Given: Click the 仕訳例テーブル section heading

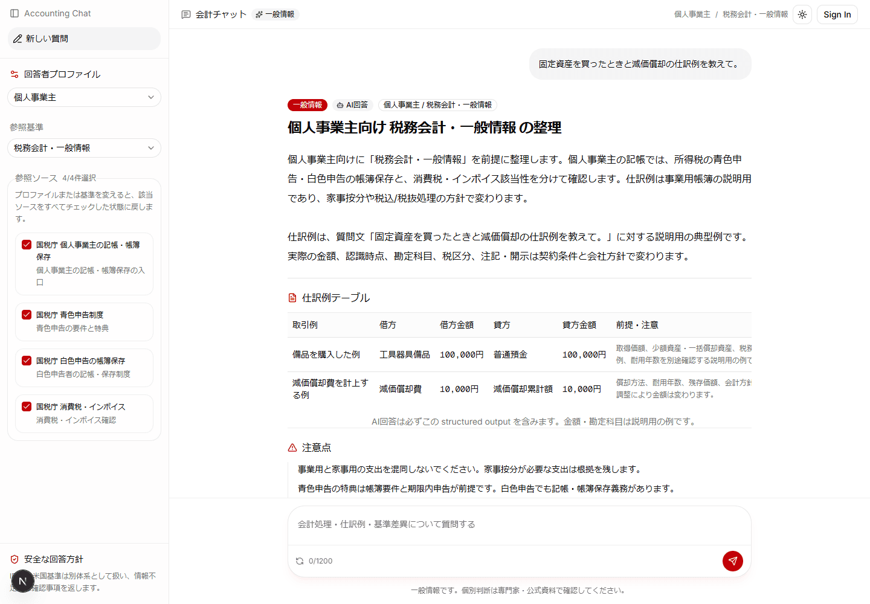Looking at the screenshot, I should [336, 298].
